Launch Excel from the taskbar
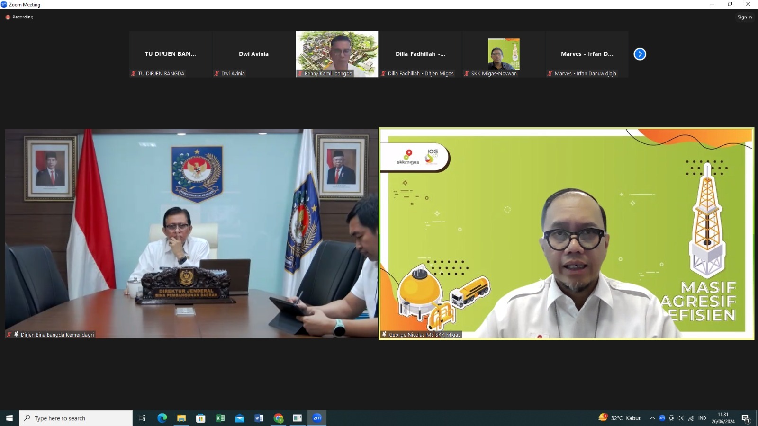758x426 pixels. [220, 418]
